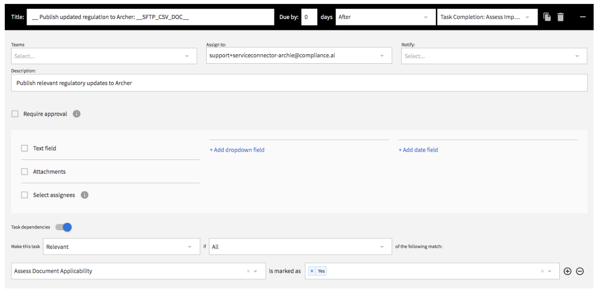This screenshot has width=598, height=294.
Task: Enable the Text field checkbox
Action: click(25, 148)
